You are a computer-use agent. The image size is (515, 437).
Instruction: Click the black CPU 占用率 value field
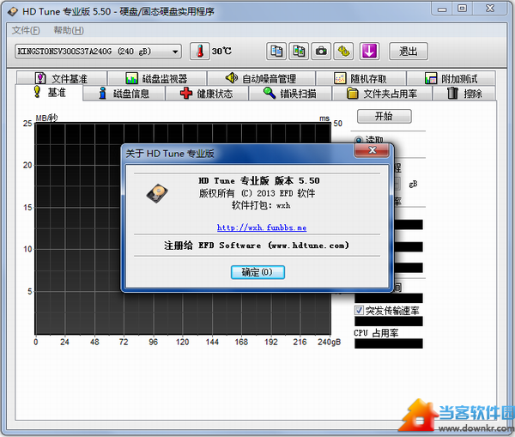(389, 343)
